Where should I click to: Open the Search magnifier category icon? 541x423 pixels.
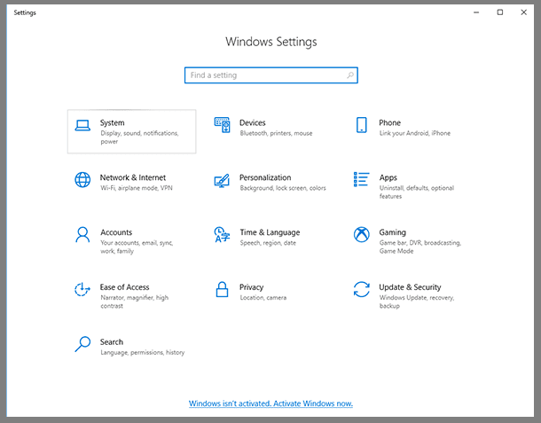[x=82, y=344]
